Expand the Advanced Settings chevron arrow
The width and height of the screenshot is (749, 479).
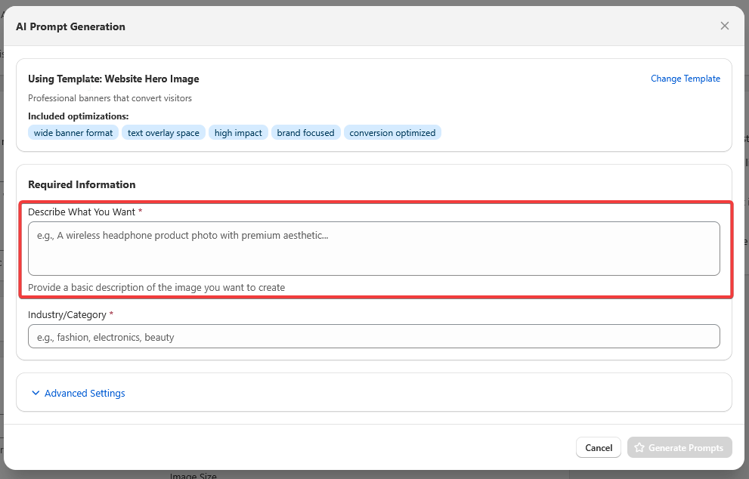point(36,393)
